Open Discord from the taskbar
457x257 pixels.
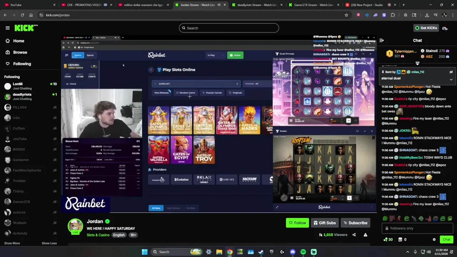tap(293, 252)
